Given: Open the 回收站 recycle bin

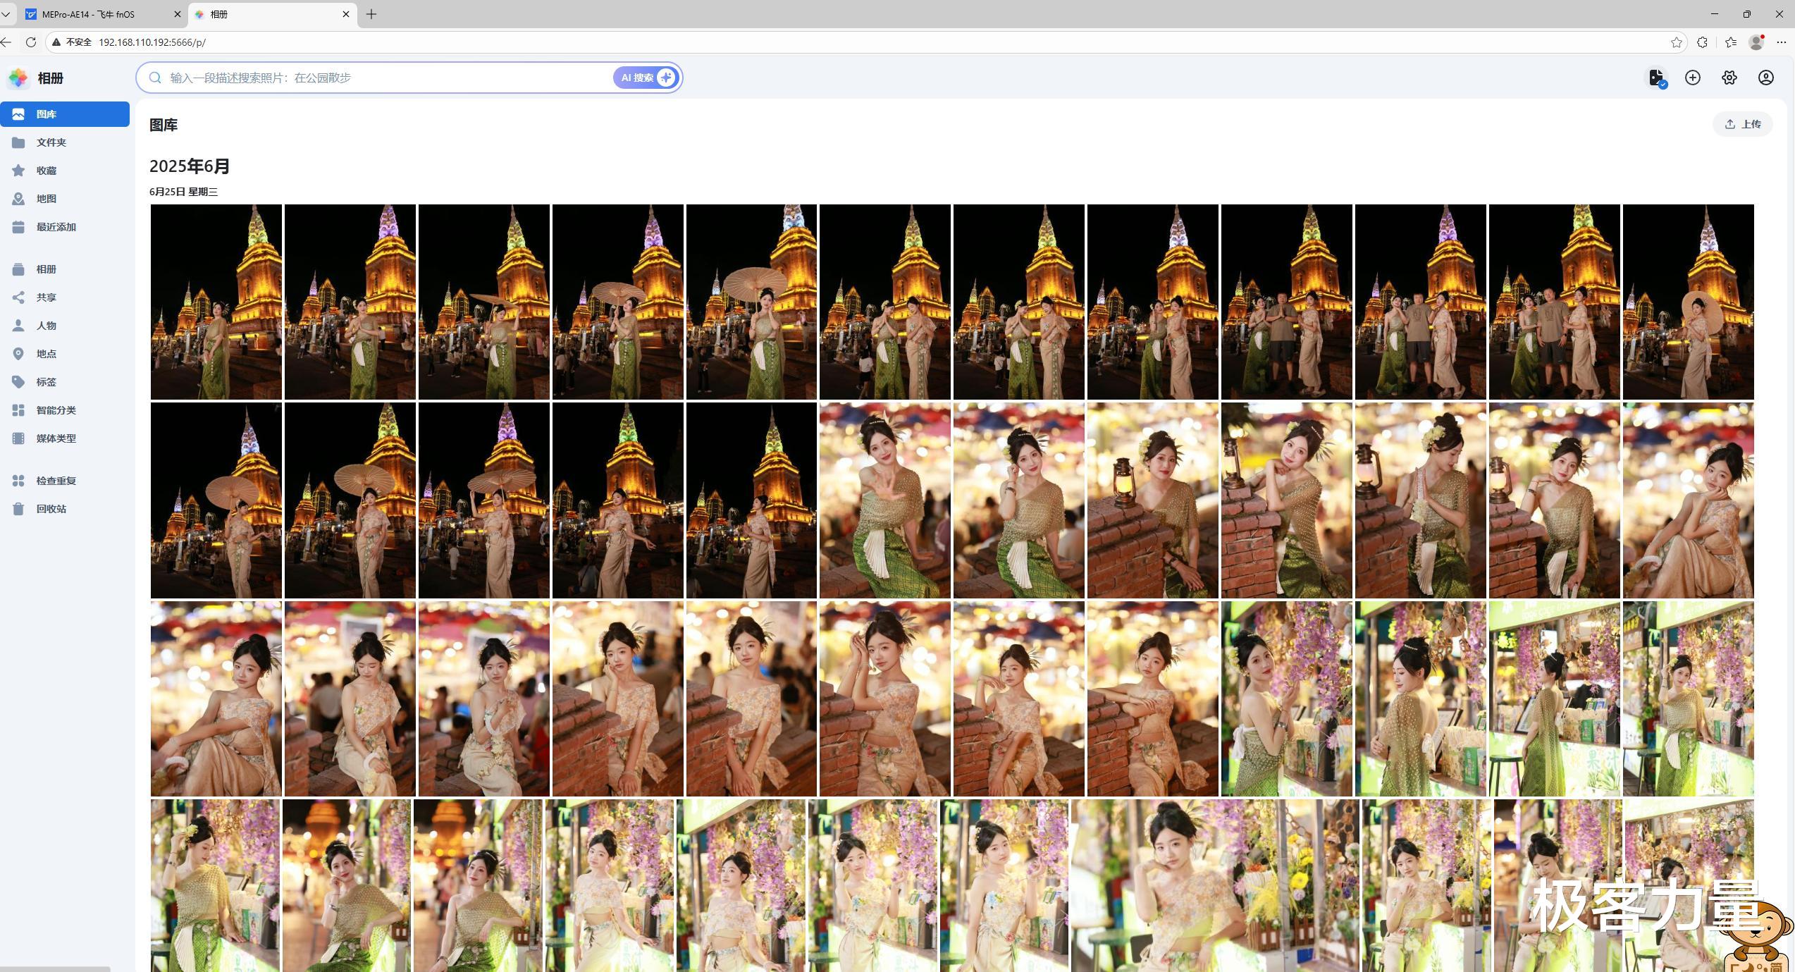Looking at the screenshot, I should [51, 509].
